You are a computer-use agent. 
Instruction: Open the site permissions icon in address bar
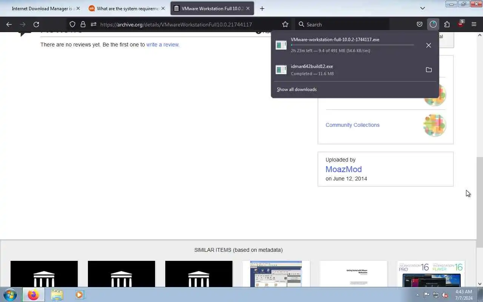(x=94, y=25)
